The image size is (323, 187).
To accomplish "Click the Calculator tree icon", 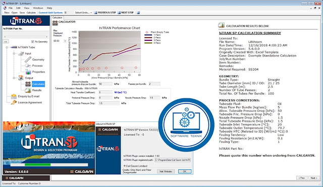I will (x=28, y=84).
